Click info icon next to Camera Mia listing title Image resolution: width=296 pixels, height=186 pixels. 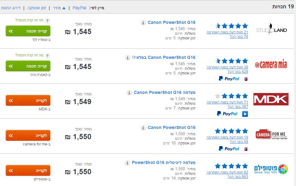click(128, 58)
